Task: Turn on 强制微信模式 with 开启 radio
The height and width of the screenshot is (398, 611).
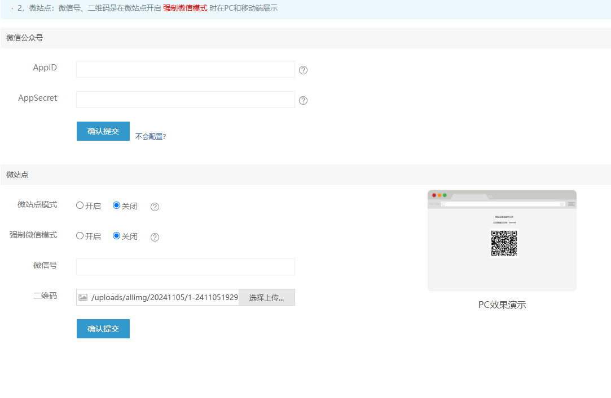Action: pyautogui.click(x=80, y=236)
